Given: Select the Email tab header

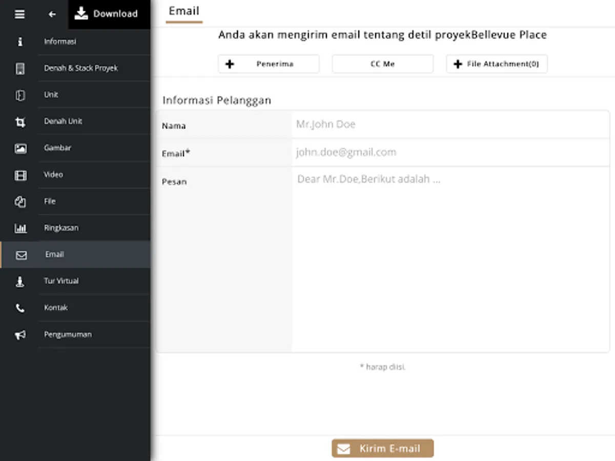Looking at the screenshot, I should (x=184, y=11).
